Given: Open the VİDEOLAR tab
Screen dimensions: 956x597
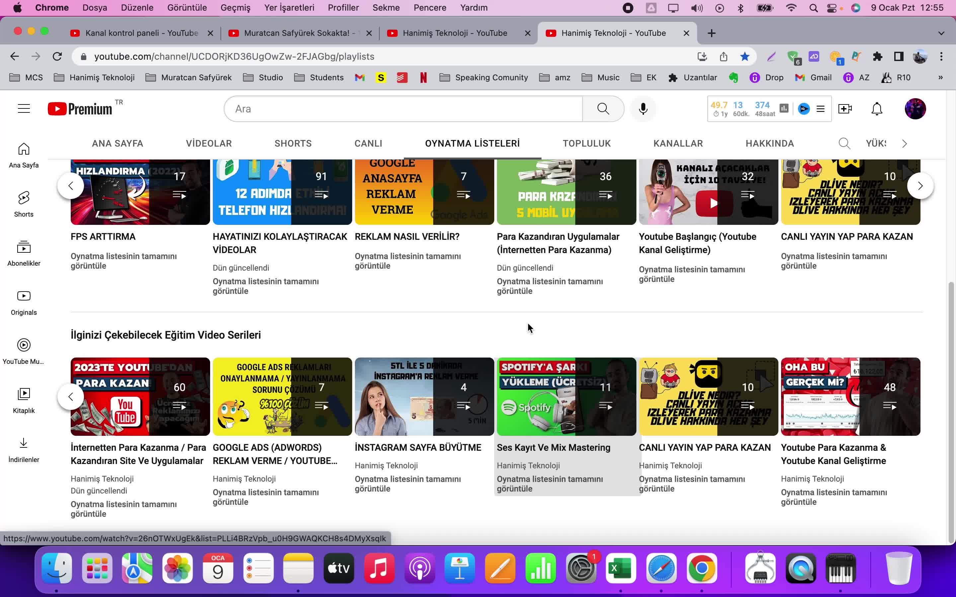Looking at the screenshot, I should pos(209,143).
